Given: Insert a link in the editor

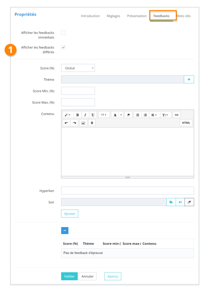Looking at the screenshot, I should pos(176,115).
